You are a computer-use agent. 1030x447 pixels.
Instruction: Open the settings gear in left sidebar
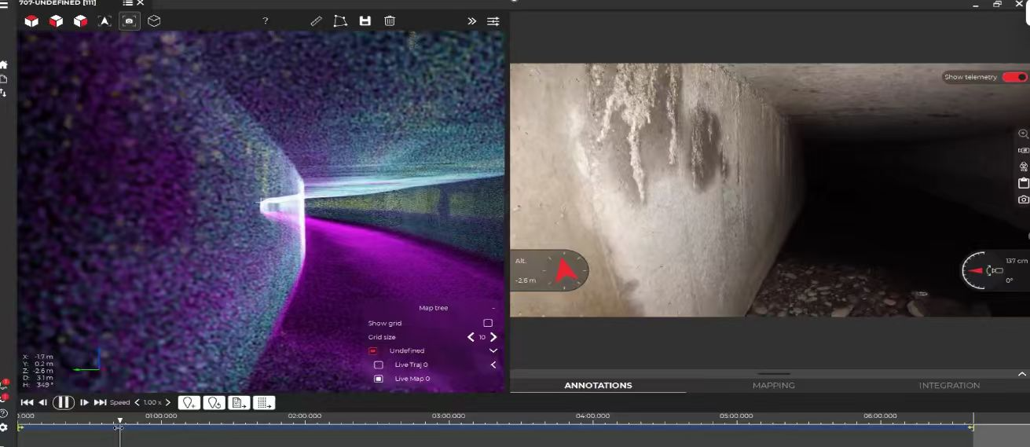coord(4,427)
